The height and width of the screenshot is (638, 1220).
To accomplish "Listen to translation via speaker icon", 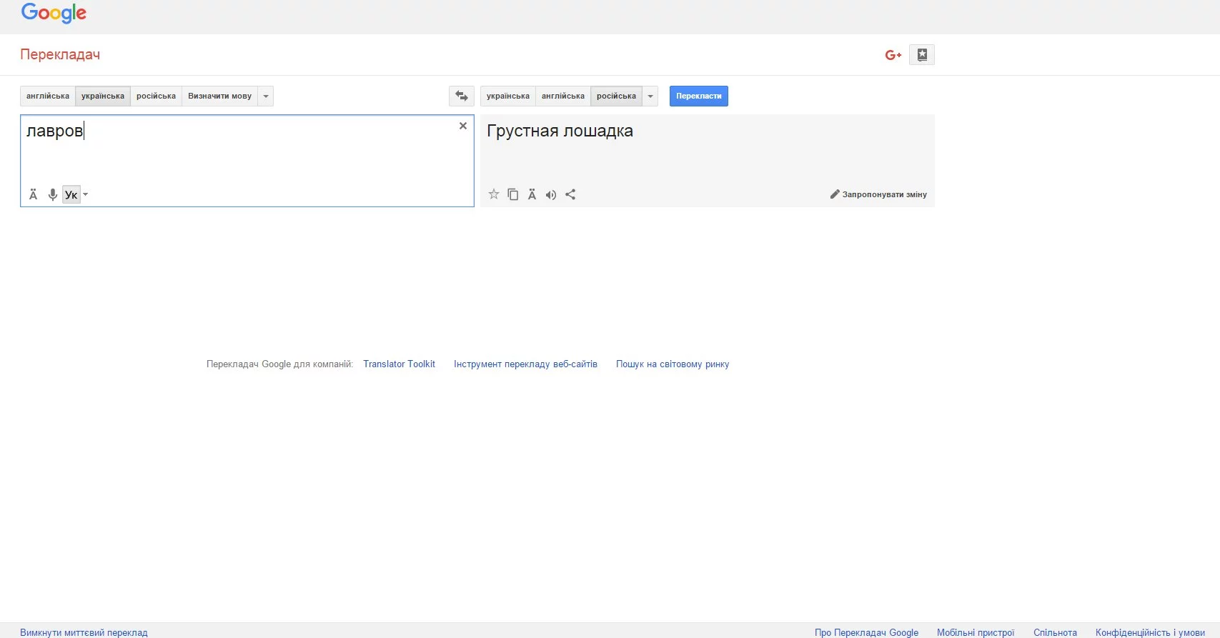I will tap(550, 194).
